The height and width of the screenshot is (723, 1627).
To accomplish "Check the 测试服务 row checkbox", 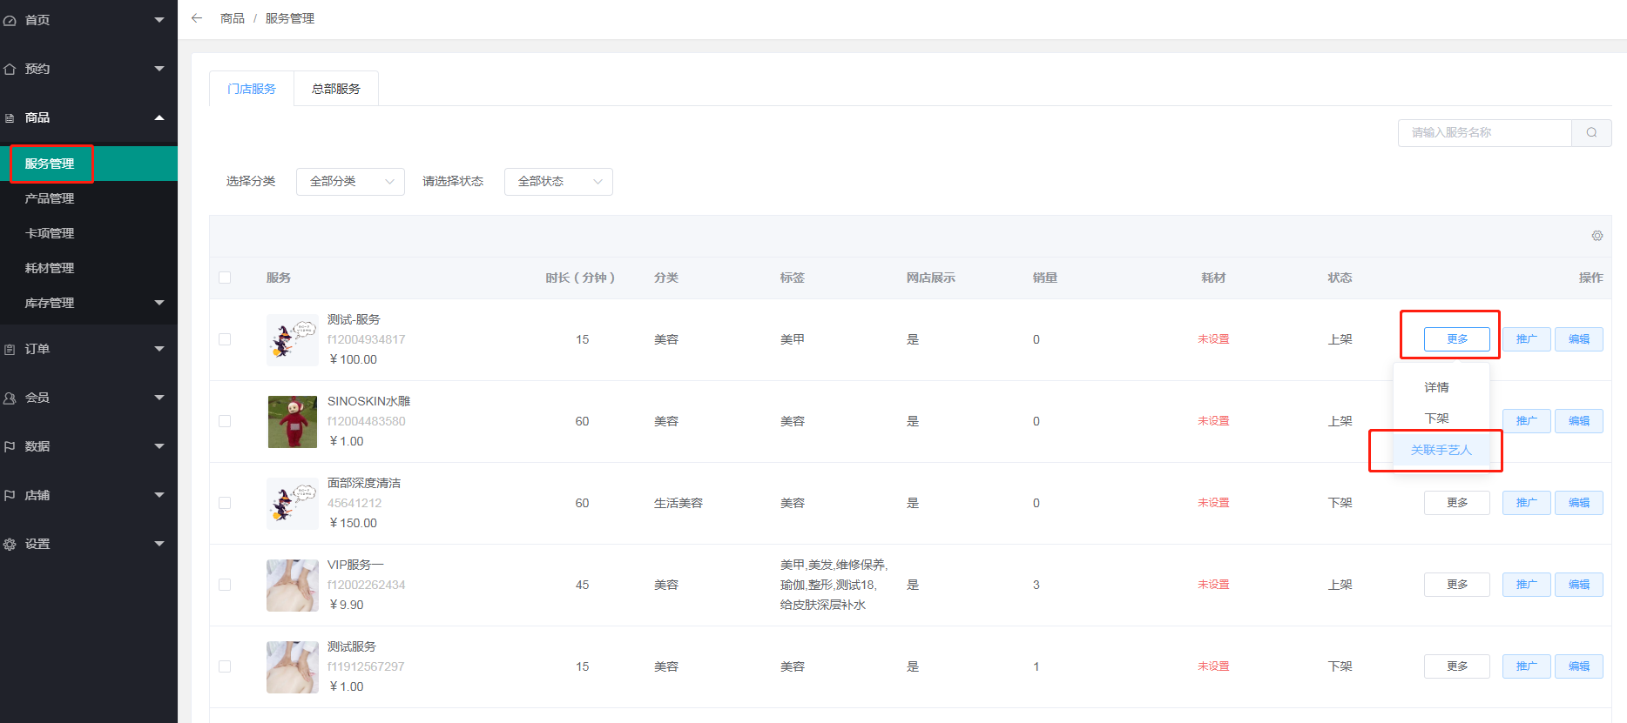I will point(225,666).
